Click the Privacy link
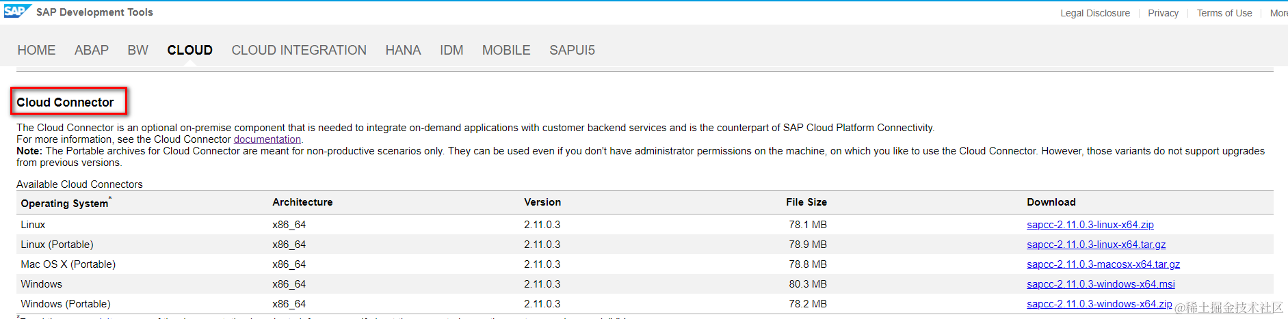This screenshot has height=319, width=1288. 1163,13
